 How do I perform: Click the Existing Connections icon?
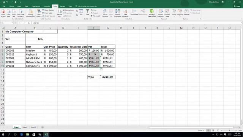tap(30, 13)
